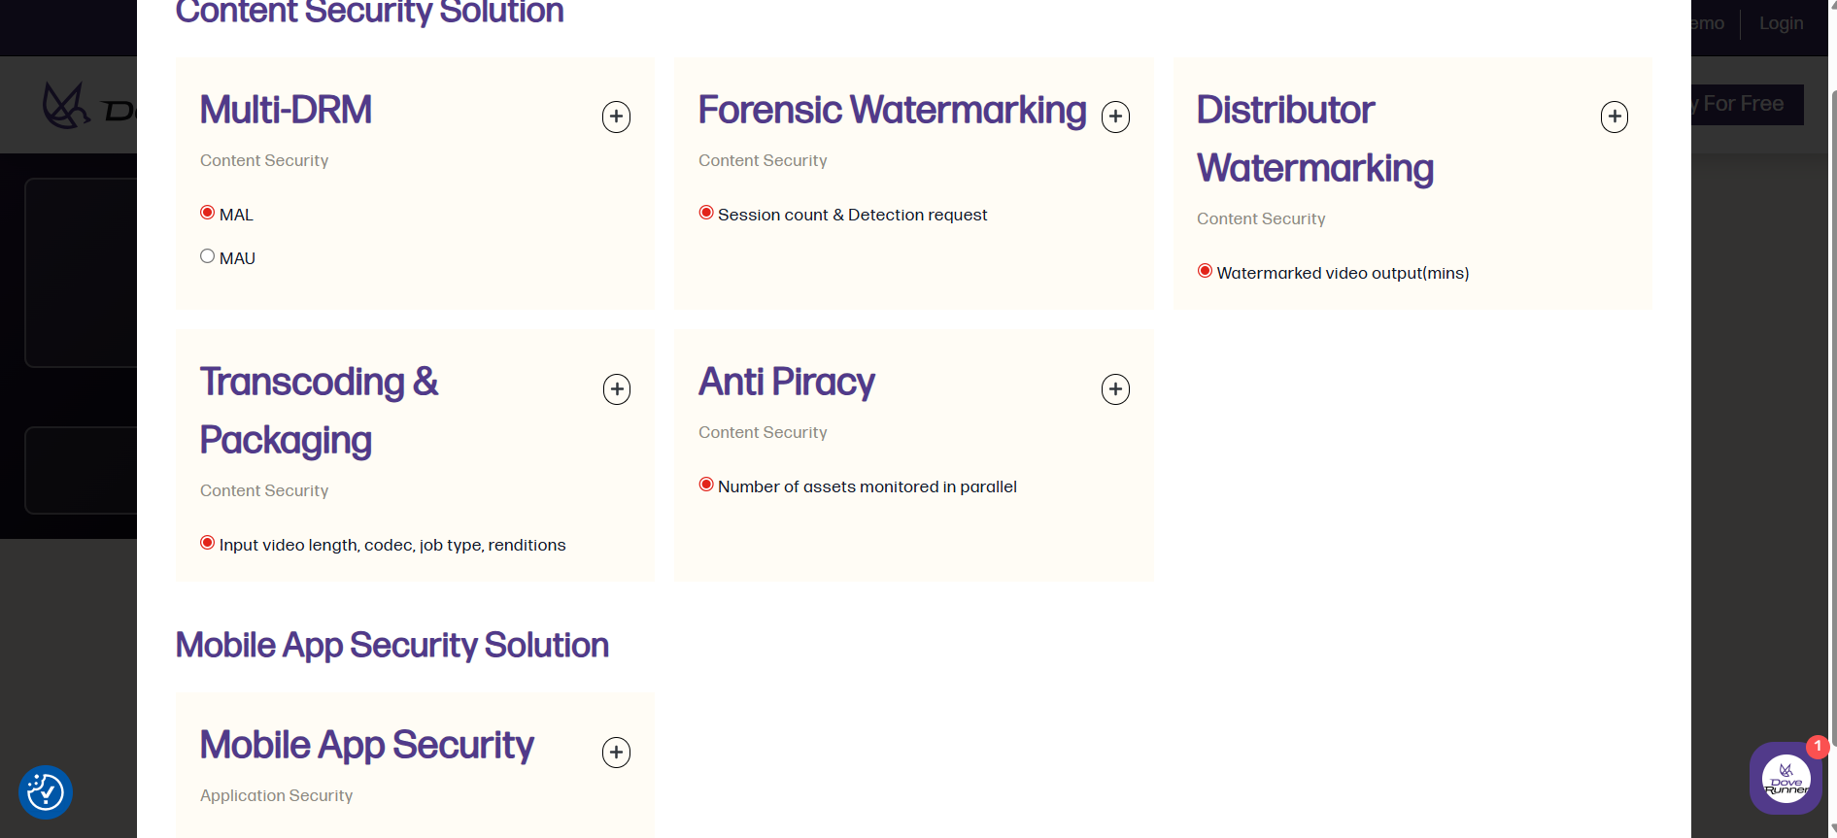The width and height of the screenshot is (1837, 838).
Task: Select the MAL radio option
Action: [x=207, y=213]
